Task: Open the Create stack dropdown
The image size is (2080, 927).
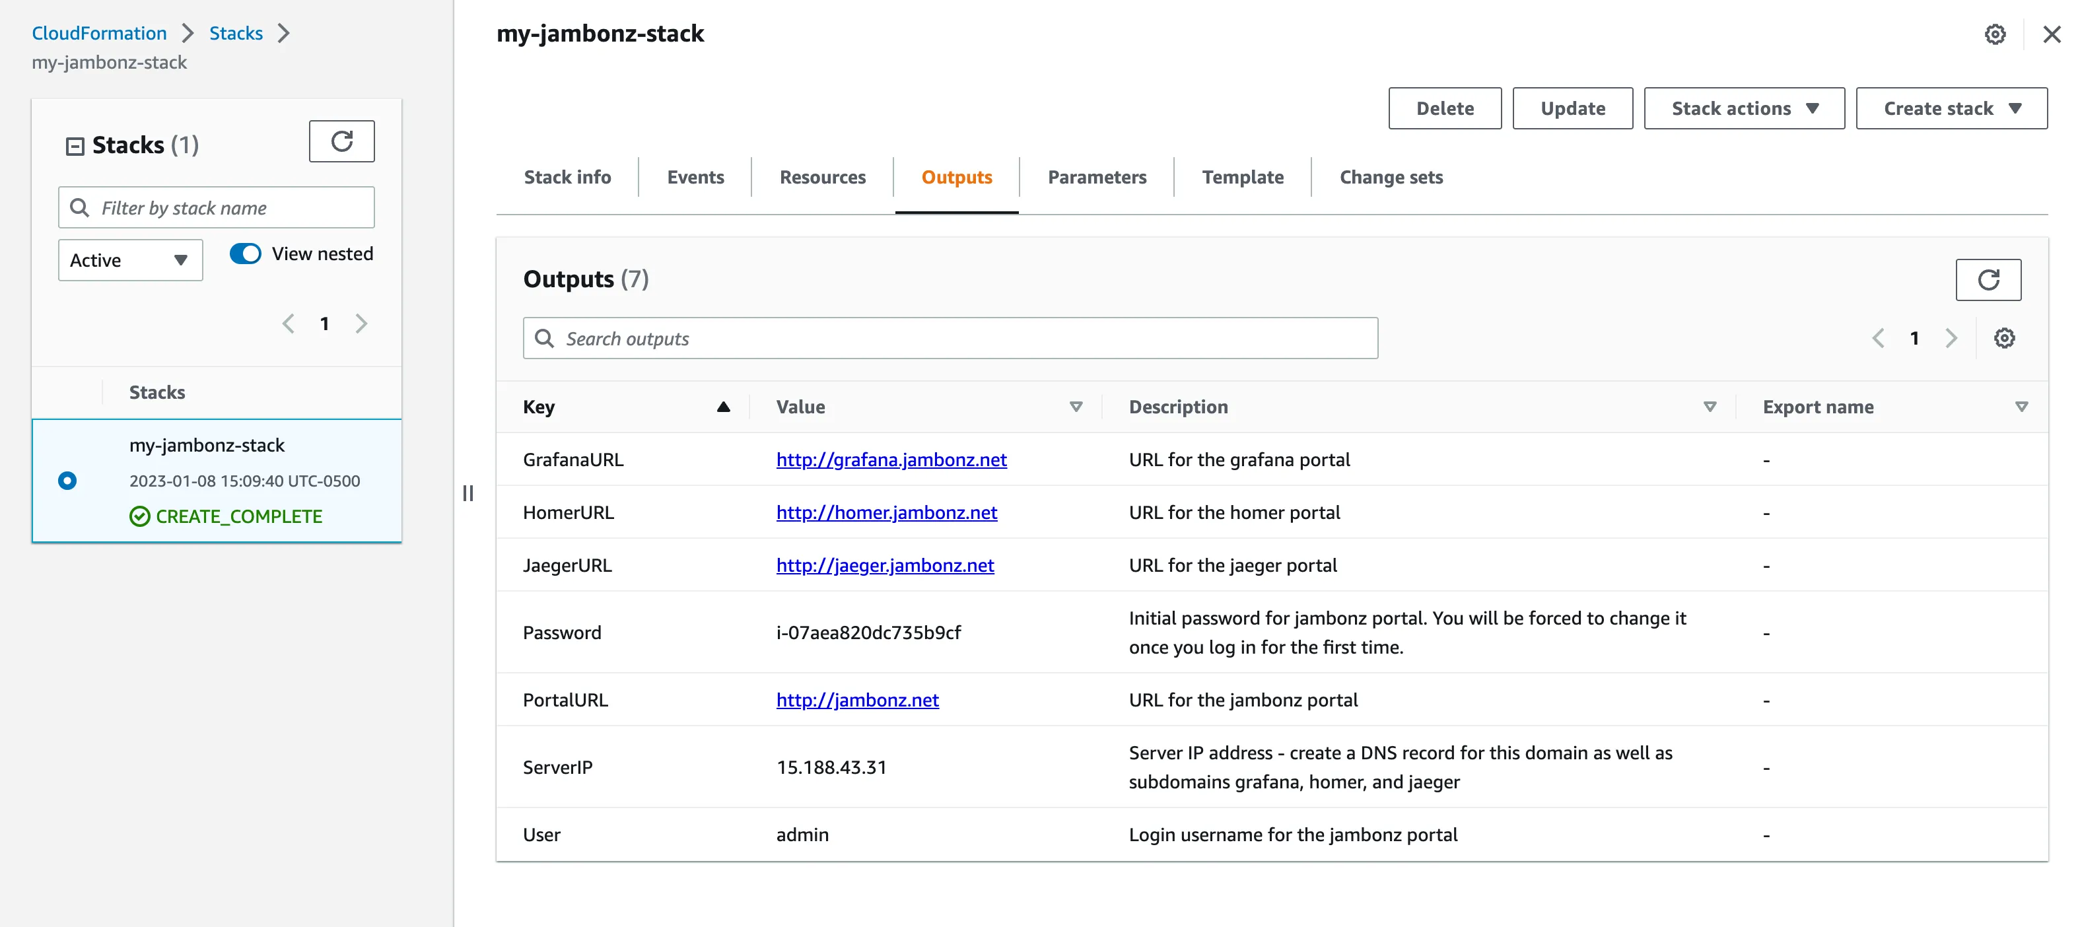Action: pos(1952,108)
